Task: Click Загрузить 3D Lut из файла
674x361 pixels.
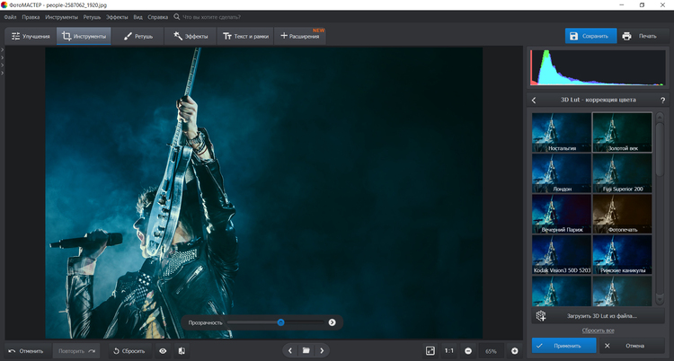Action: pos(601,316)
